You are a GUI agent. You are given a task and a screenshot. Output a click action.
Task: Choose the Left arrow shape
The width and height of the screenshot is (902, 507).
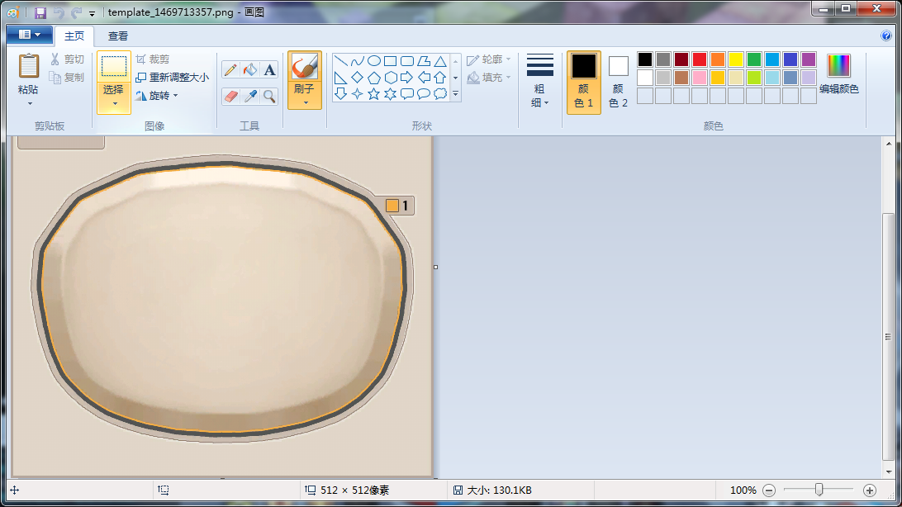424,77
